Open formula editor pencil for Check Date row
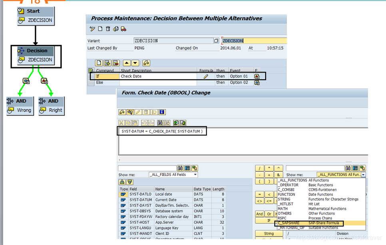This screenshot has height=245, width=386. point(206,76)
